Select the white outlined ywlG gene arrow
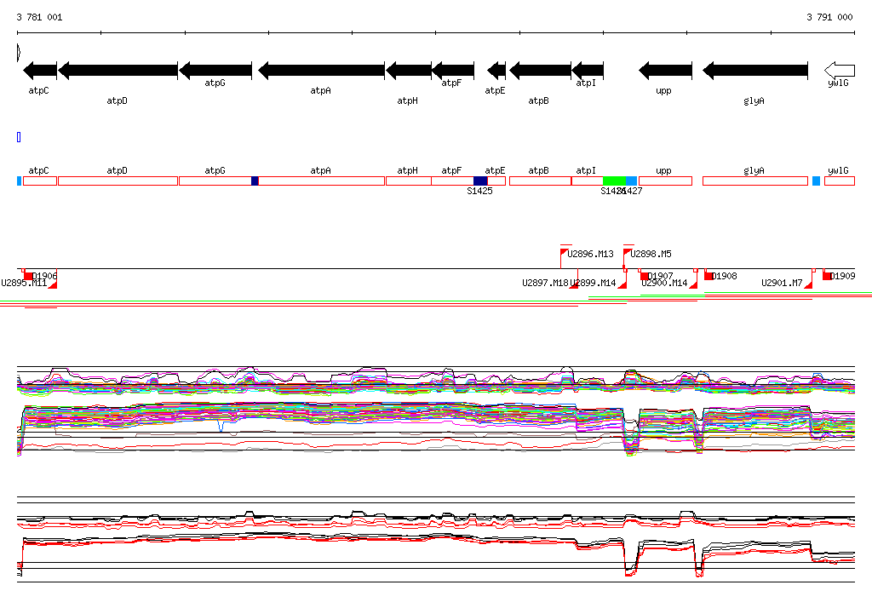Viewport: 872px width, 608px height. click(x=839, y=70)
